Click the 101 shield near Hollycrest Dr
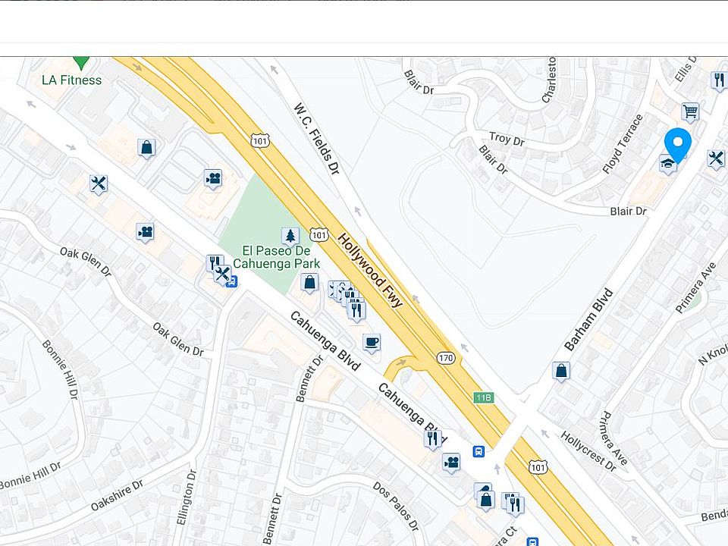This screenshot has height=546, width=728. pos(538,467)
